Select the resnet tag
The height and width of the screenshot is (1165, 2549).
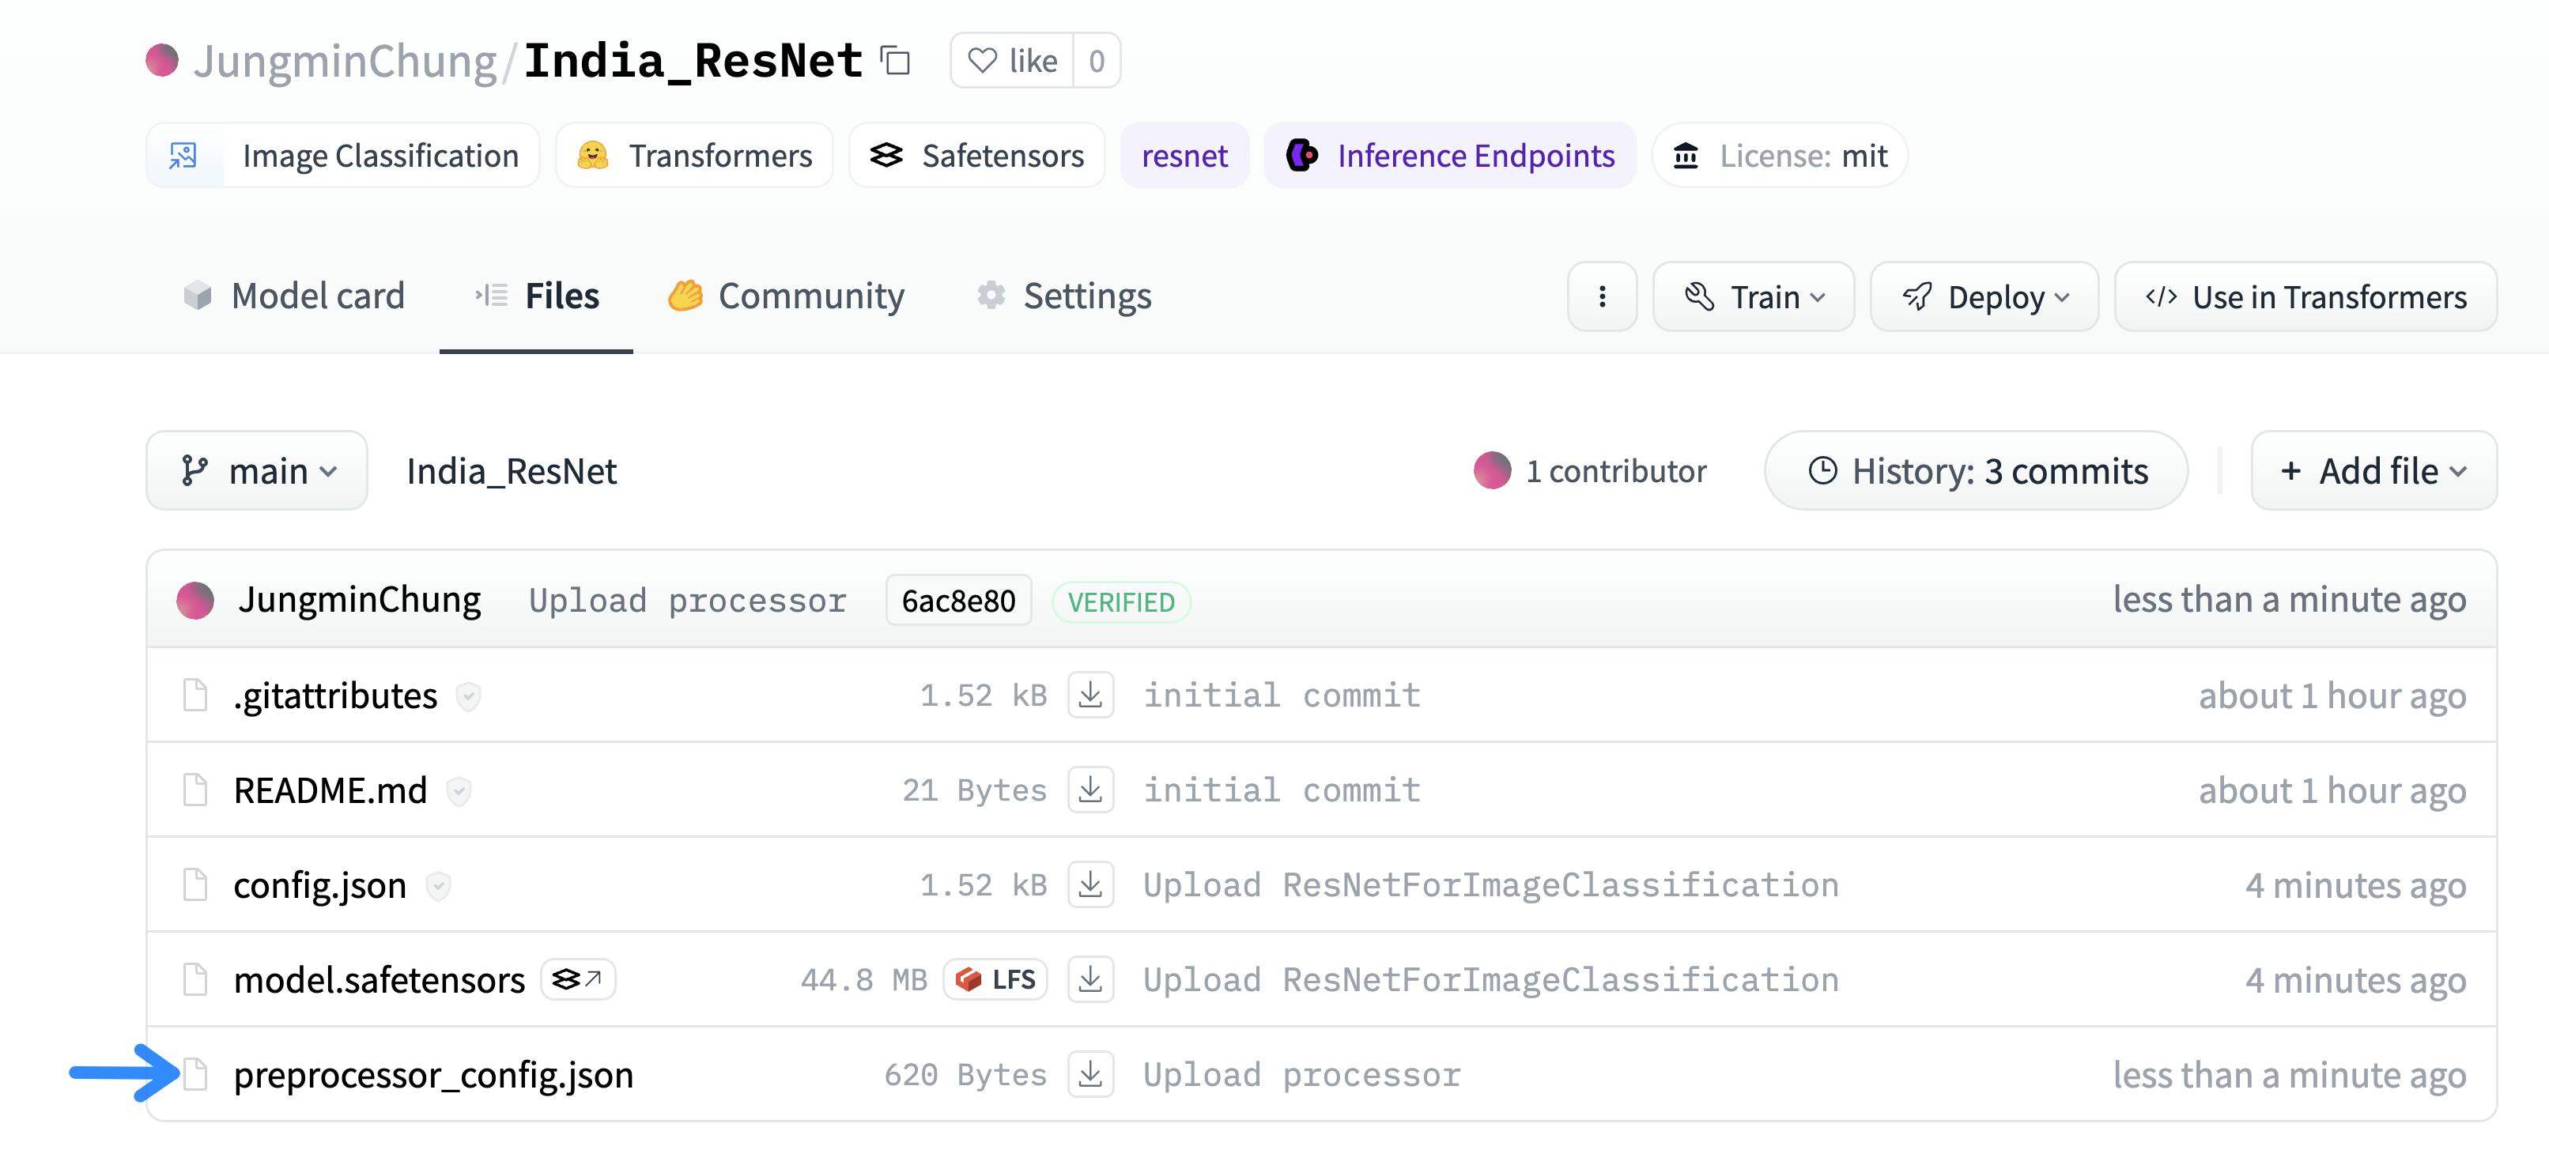tap(1184, 155)
